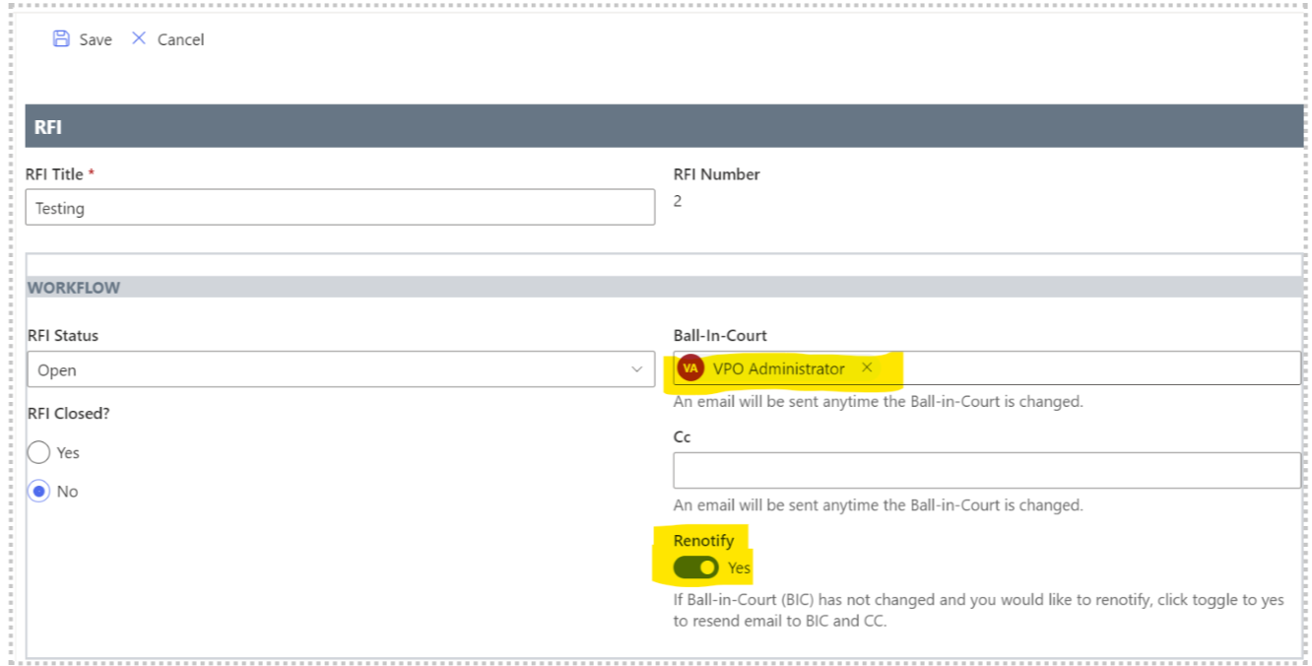Click the X next to the Cancel label
This screenshot has width=1312, height=666.
pos(139,38)
